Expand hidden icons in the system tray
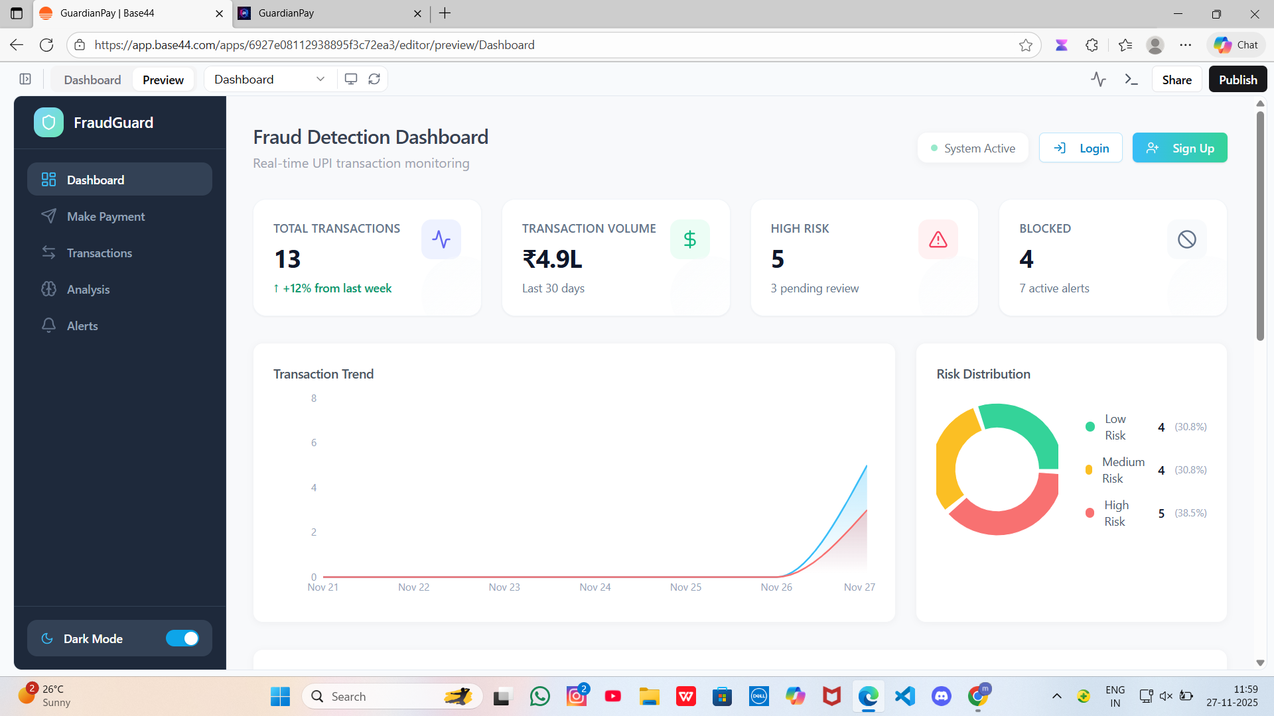Viewport: 1274px width, 716px height. click(1057, 696)
